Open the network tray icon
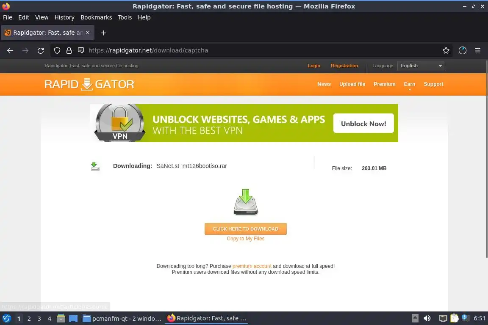This screenshot has height=325, width=488. pyautogui.click(x=443, y=318)
